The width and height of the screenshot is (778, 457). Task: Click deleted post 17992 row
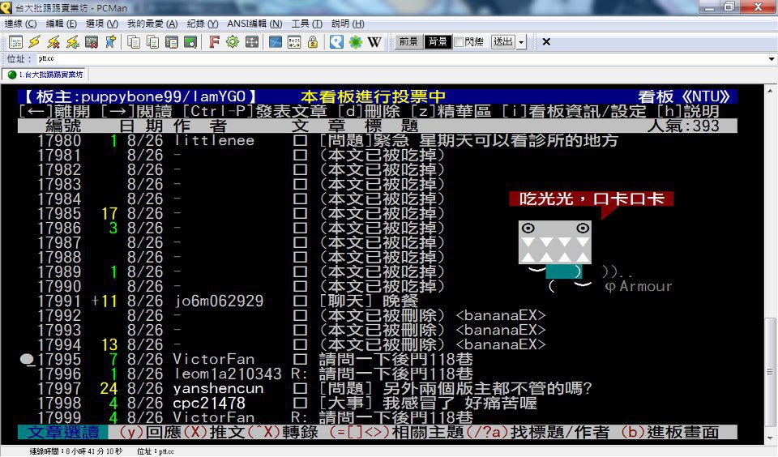(x=378, y=316)
